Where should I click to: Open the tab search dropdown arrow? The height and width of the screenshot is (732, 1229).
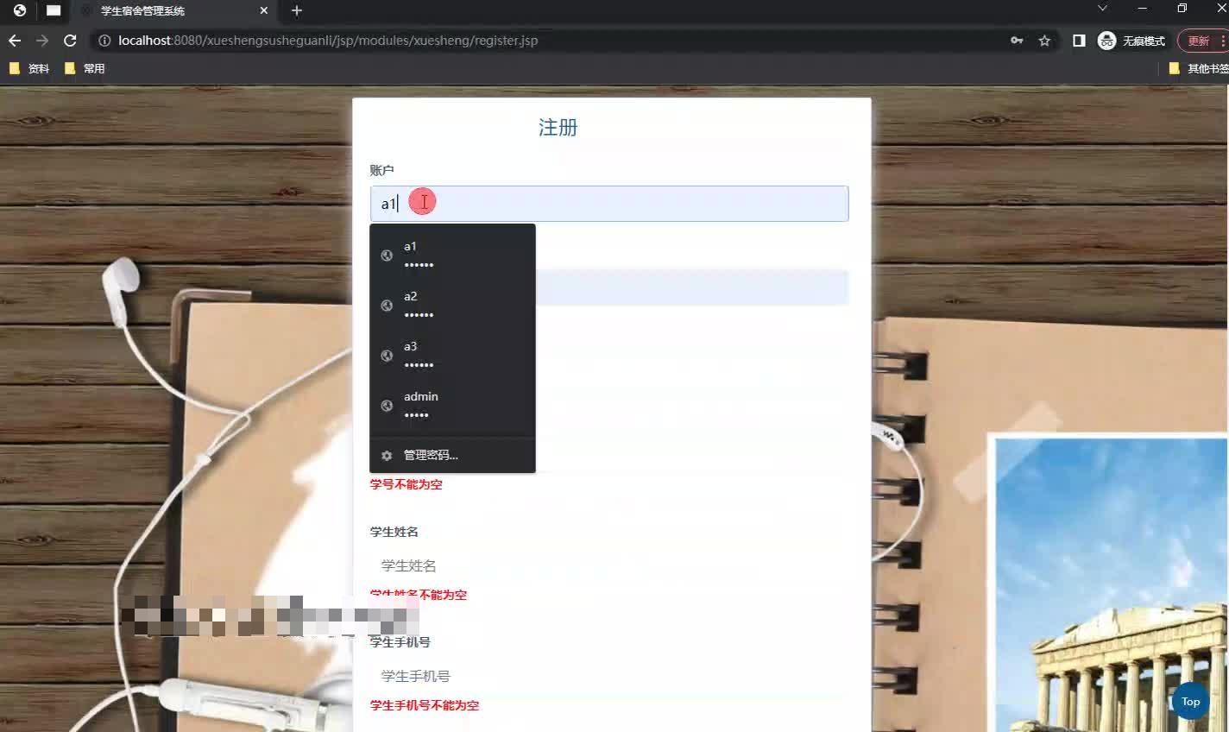tap(1102, 9)
